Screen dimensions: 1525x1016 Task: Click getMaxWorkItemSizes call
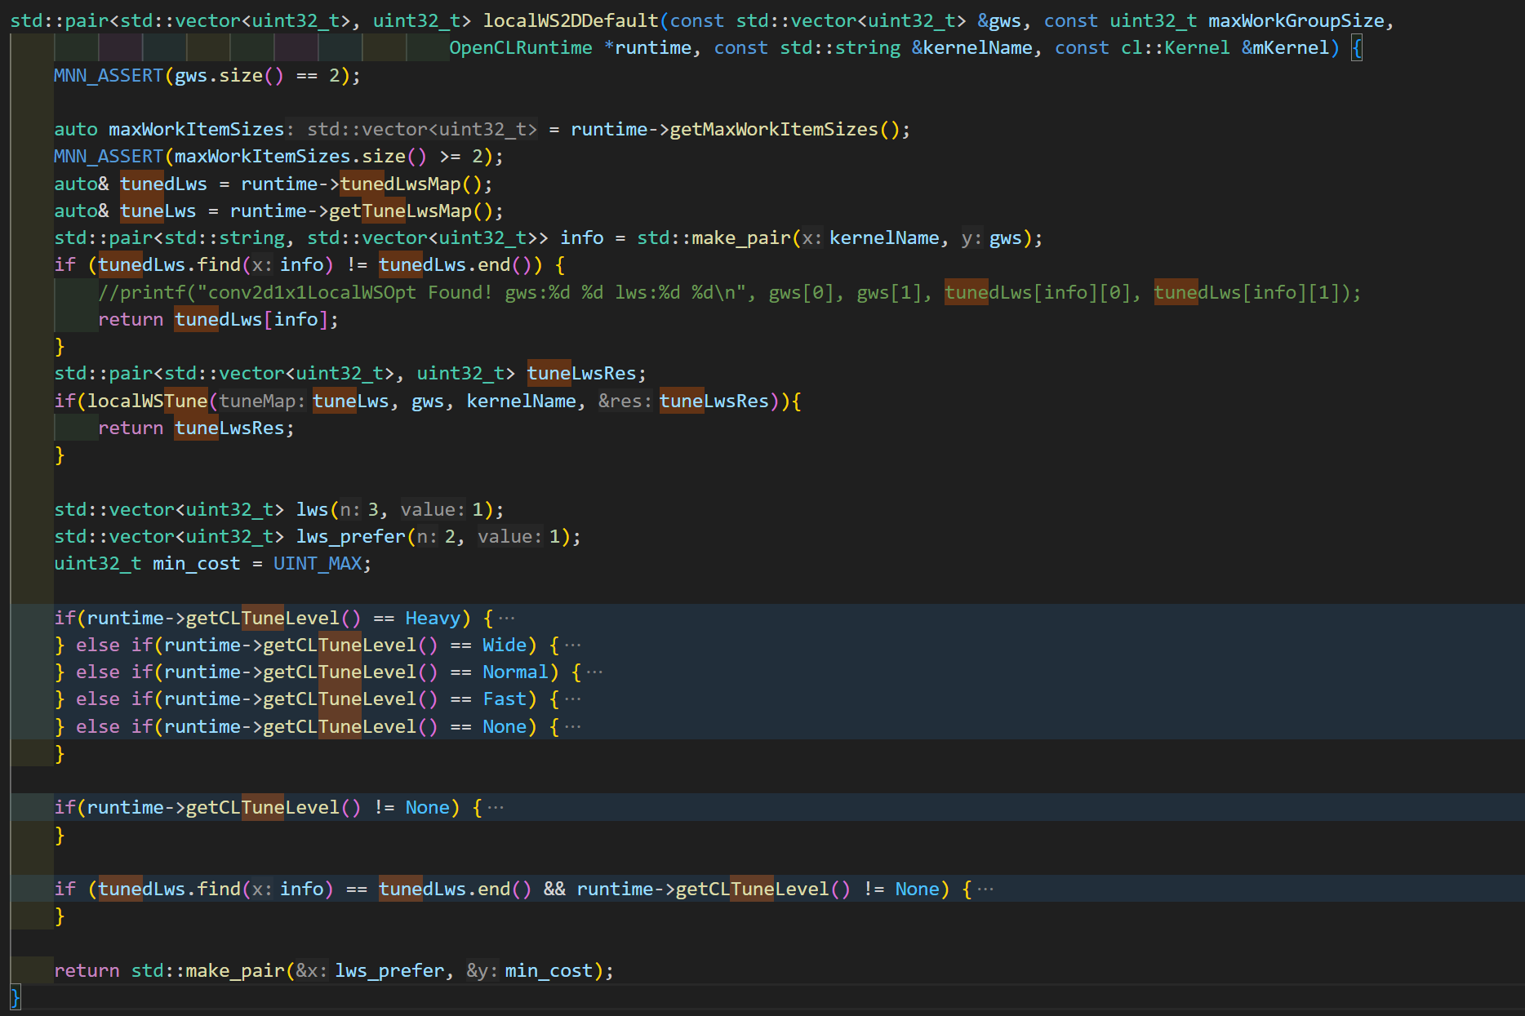click(x=773, y=129)
